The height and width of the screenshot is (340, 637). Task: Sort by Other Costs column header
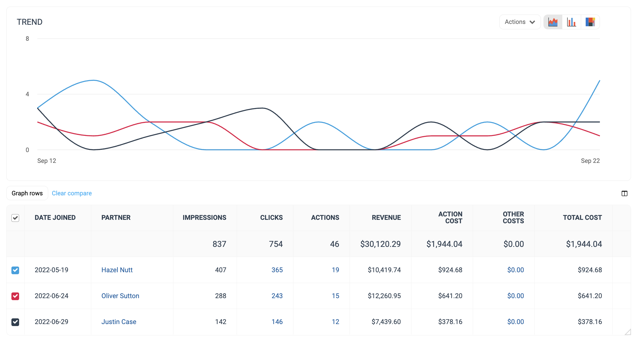[x=513, y=218]
